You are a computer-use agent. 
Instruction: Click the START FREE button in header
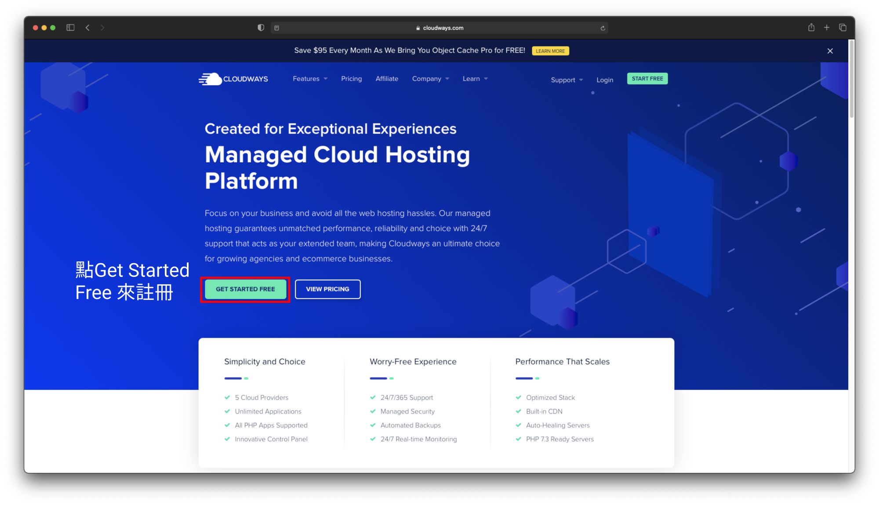click(647, 79)
